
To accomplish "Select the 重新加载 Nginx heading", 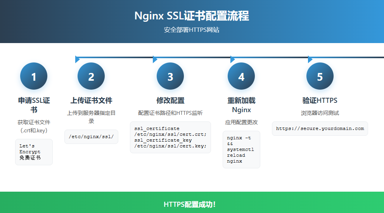I will point(241,105).
